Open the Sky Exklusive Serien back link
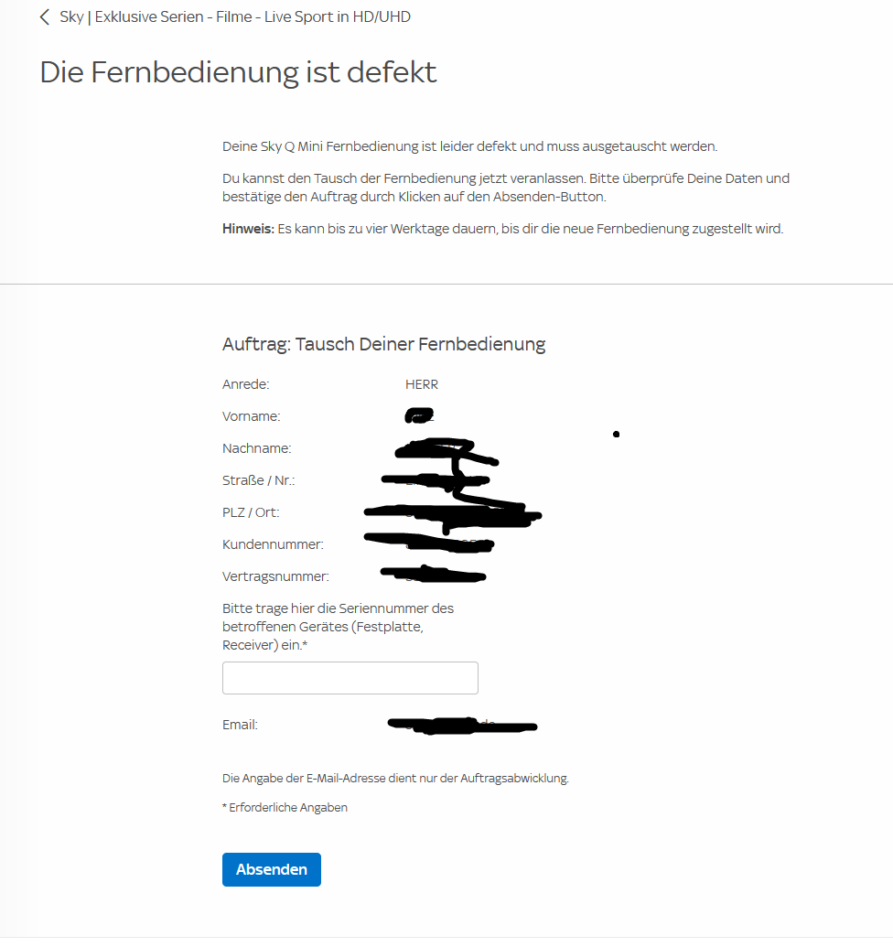Image resolution: width=893 pixels, height=947 pixels. (235, 16)
